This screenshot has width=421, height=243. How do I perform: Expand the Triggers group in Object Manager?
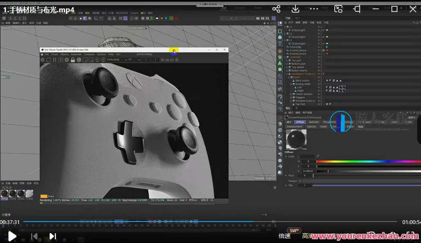(x=290, y=97)
